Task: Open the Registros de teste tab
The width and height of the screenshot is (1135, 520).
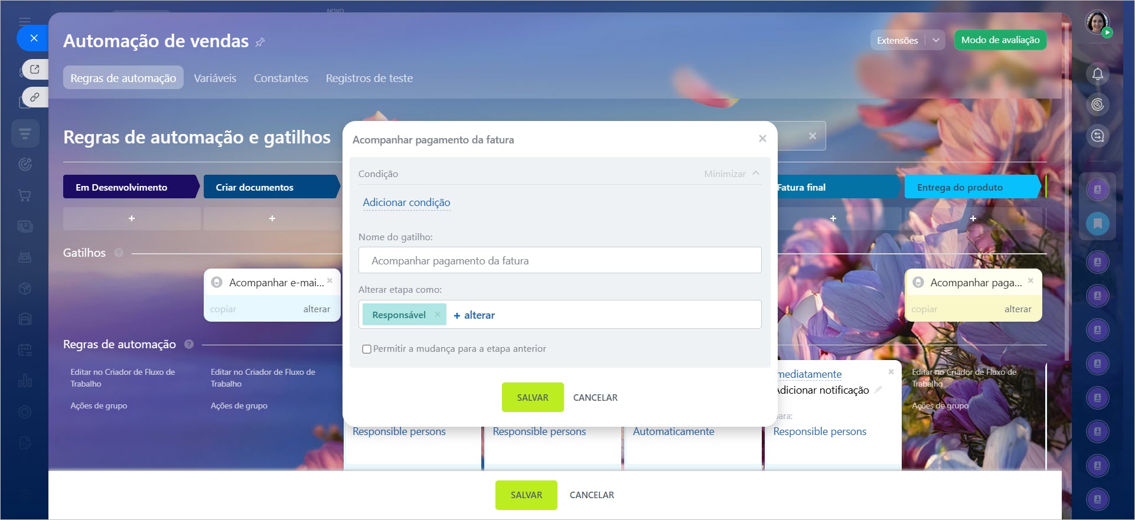Action: tap(369, 78)
